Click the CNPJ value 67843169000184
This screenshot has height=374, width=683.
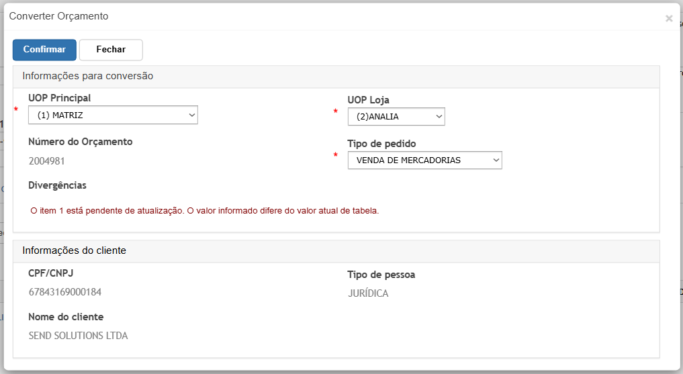[x=65, y=292]
